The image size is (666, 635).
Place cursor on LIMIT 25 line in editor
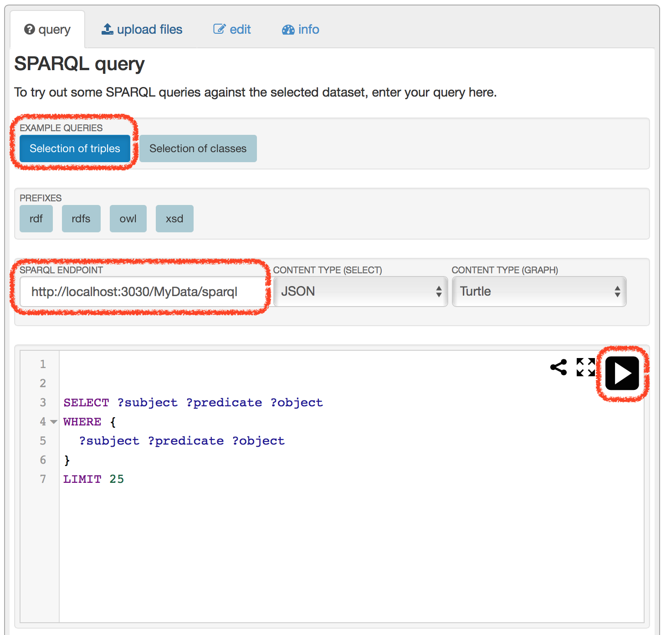pyautogui.click(x=93, y=479)
